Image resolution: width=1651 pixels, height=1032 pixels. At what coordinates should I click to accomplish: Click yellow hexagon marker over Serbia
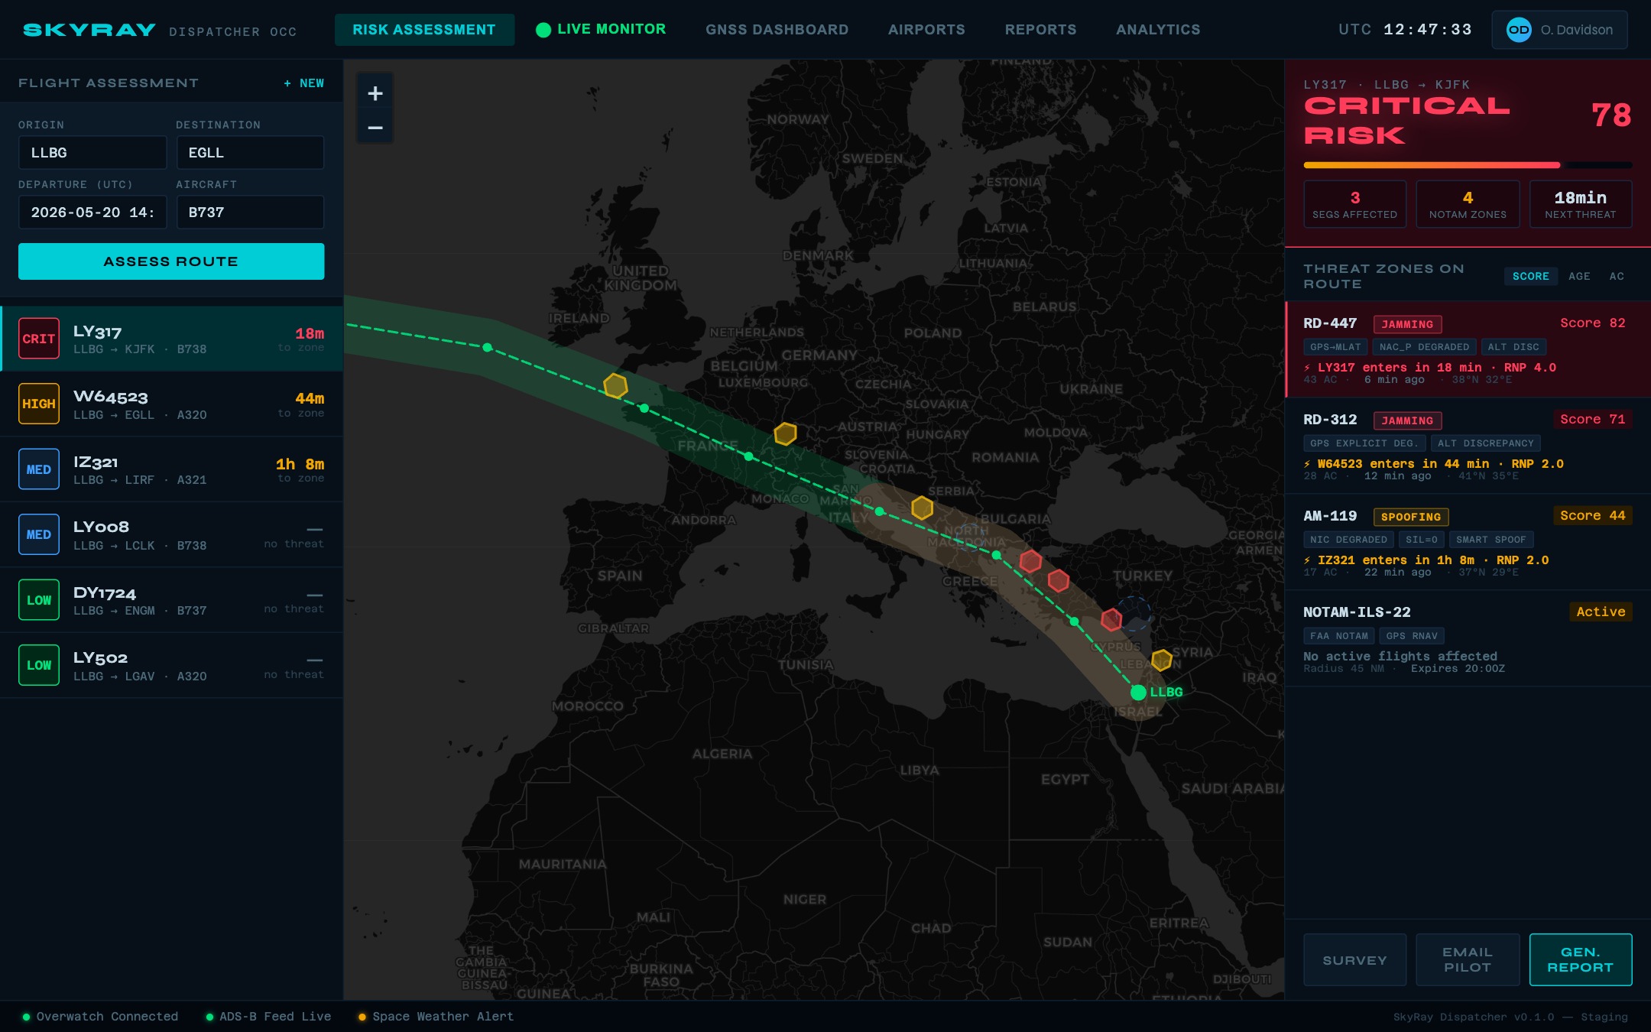[x=922, y=508]
